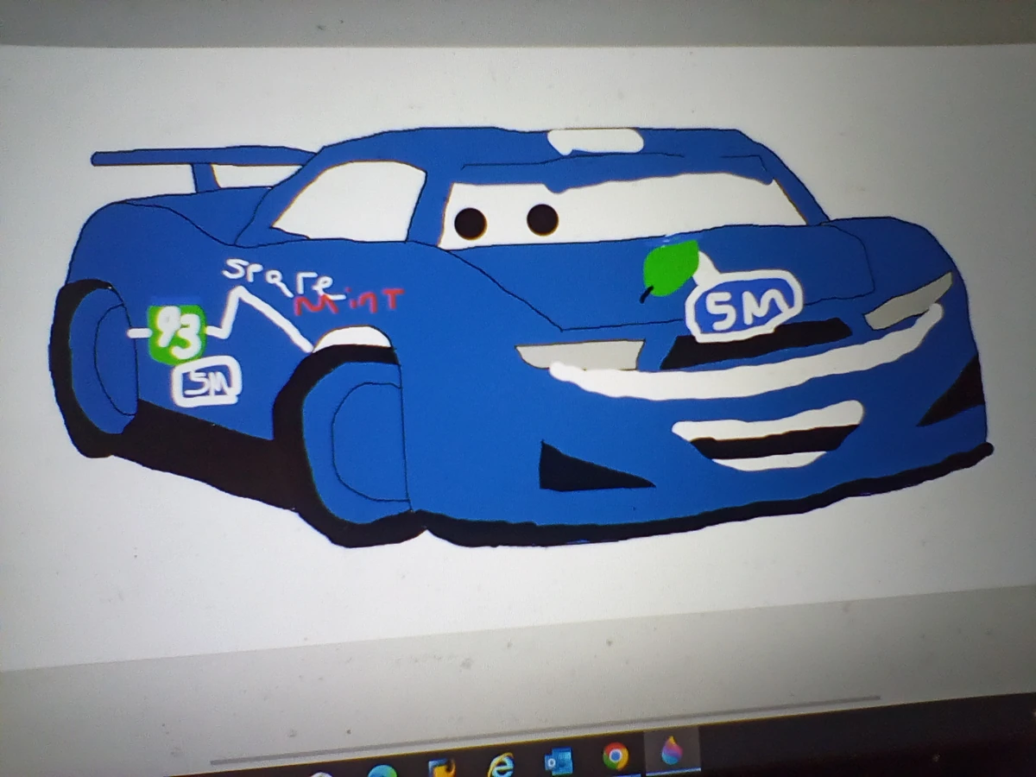Click the green leaf emblem on the car's hood

click(x=669, y=268)
